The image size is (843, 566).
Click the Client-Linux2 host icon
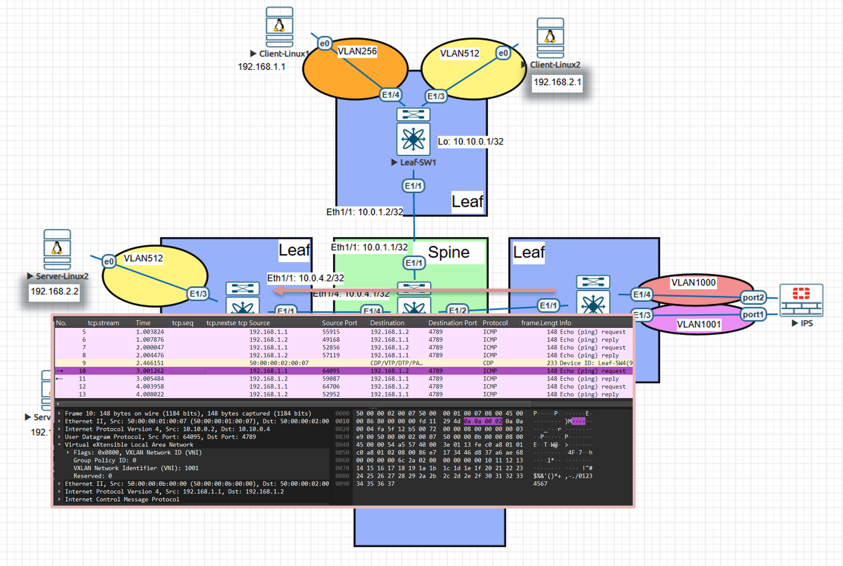[x=550, y=38]
